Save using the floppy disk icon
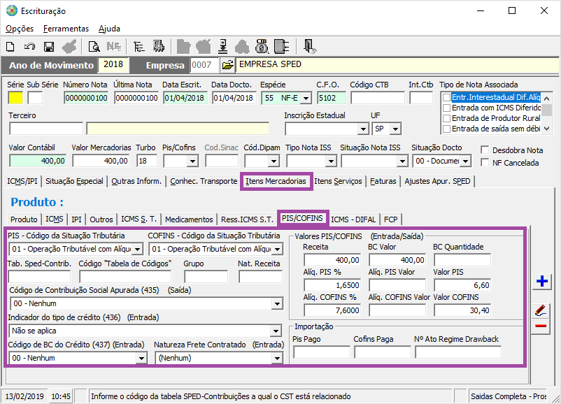 (49, 47)
